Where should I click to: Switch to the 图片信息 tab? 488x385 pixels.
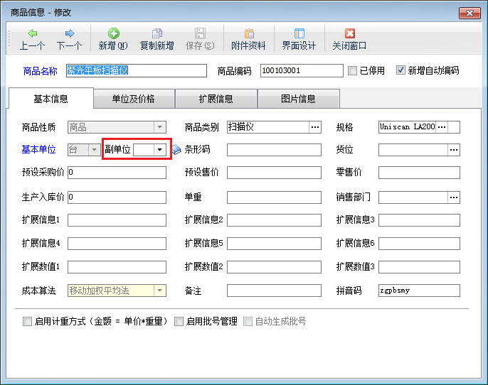298,99
